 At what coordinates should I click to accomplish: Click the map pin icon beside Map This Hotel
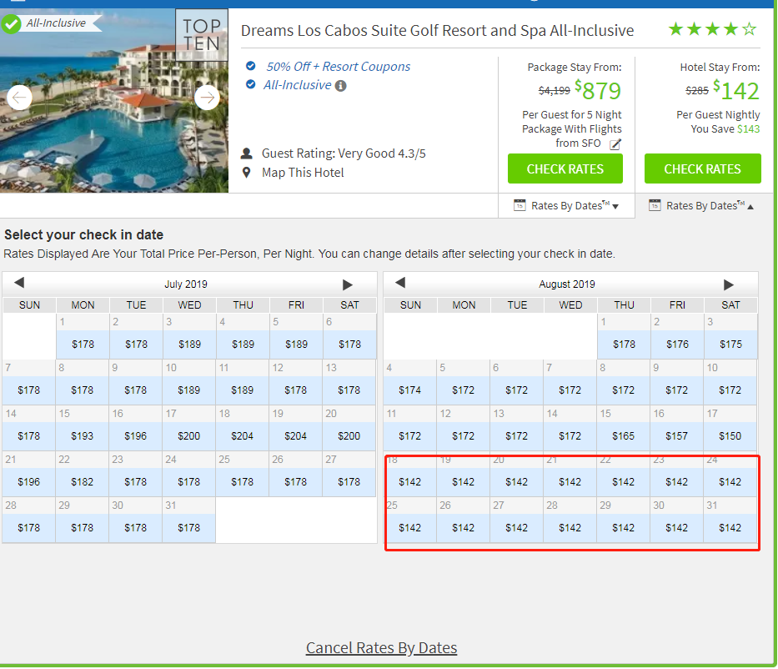246,173
